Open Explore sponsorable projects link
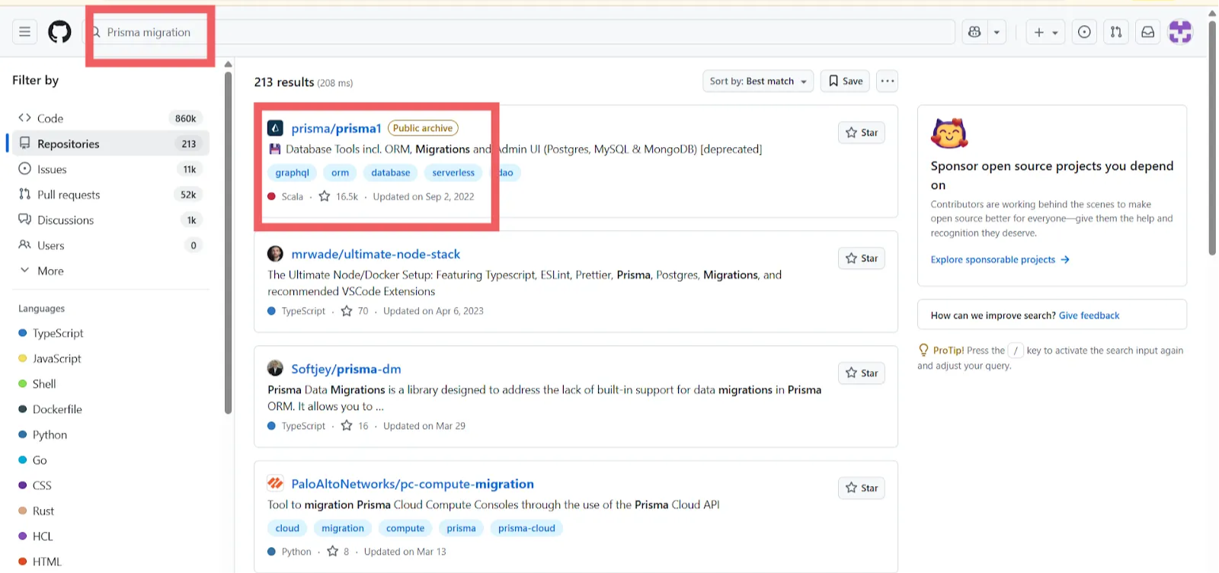 (1000, 260)
